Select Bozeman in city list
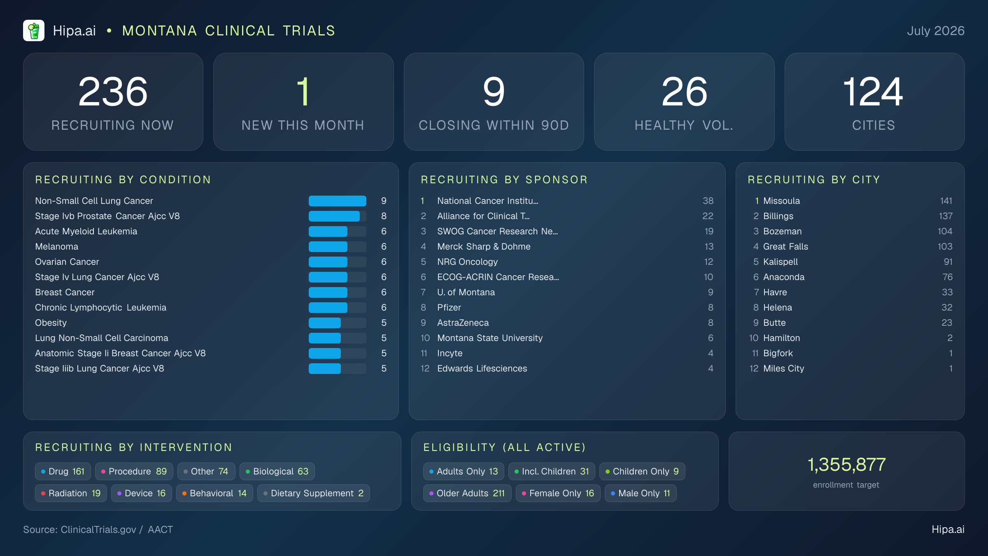Screen dimensions: 988x556 (x=850, y=231)
